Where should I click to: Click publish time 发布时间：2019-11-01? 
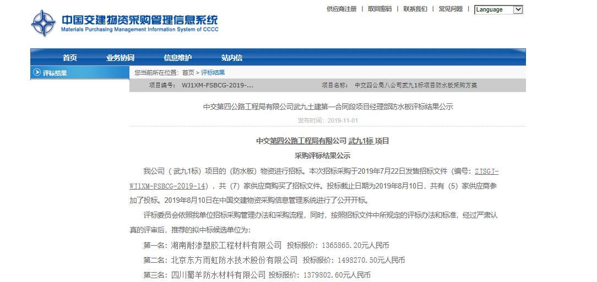click(328, 120)
